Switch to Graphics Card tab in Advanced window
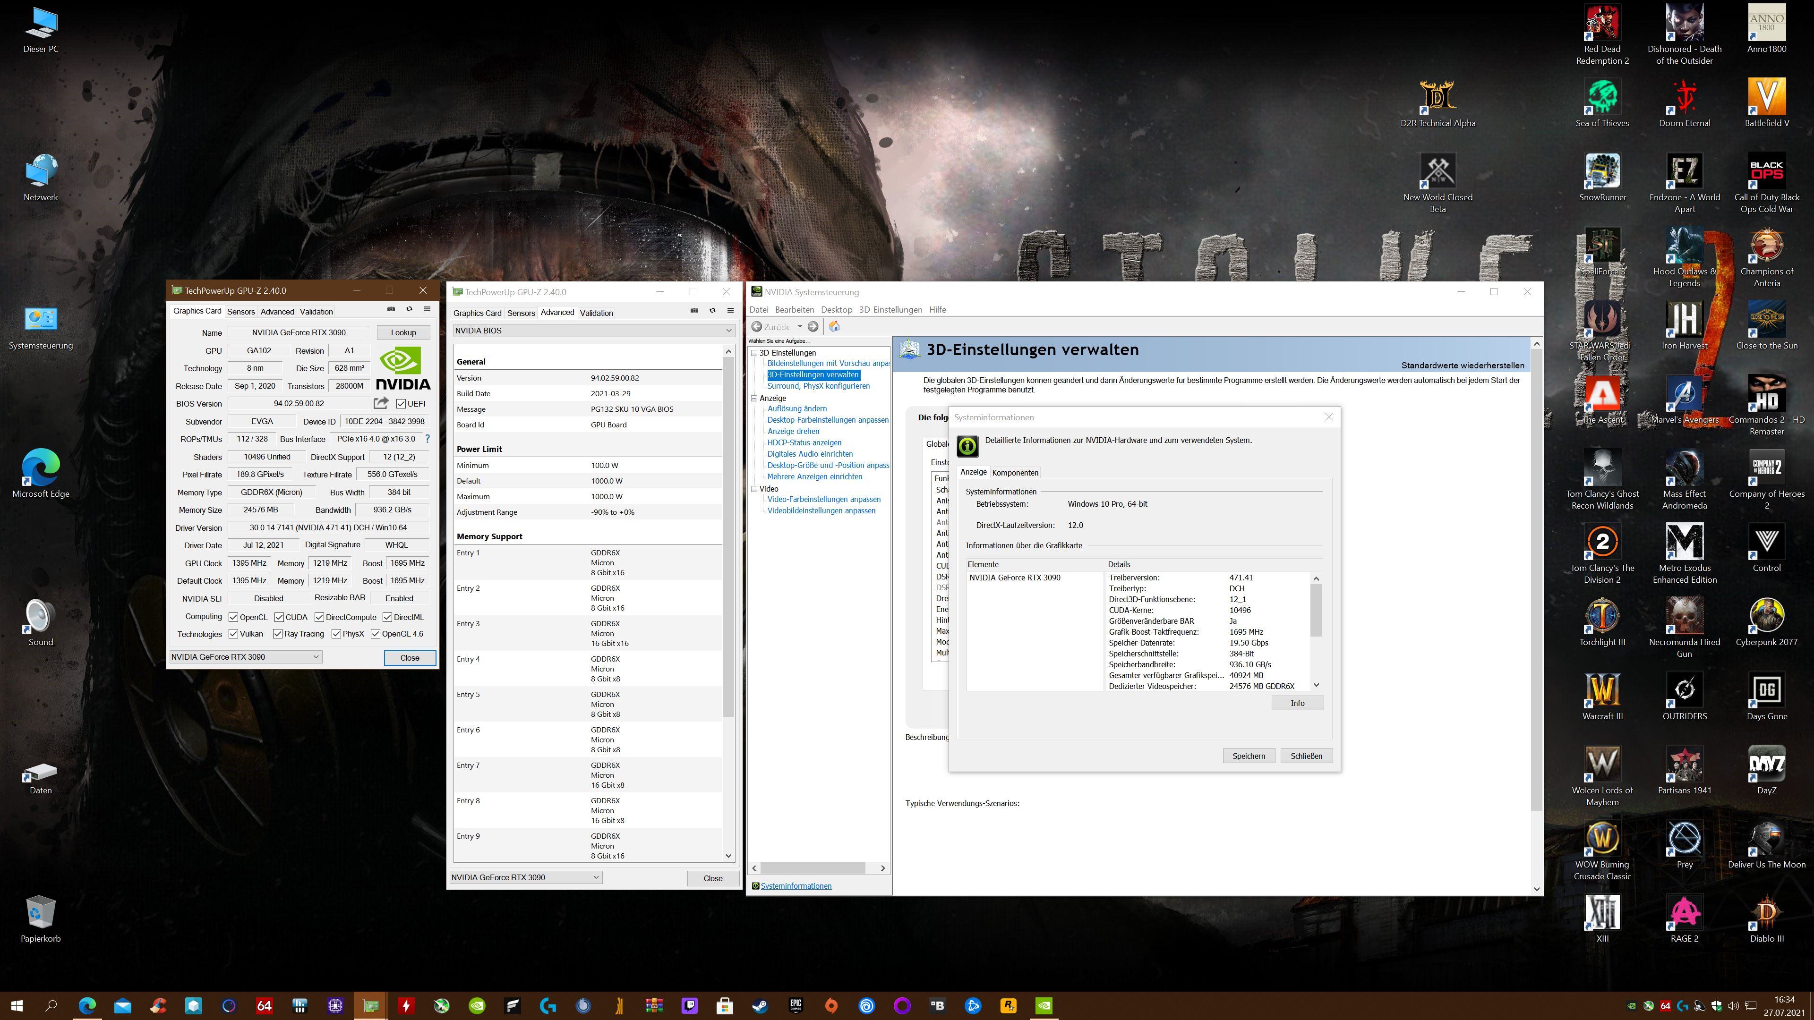The height and width of the screenshot is (1020, 1814). click(478, 313)
